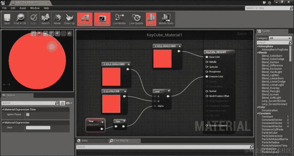Click the Metallic input pin
This screenshot has height=156, width=294.
coord(207,62)
